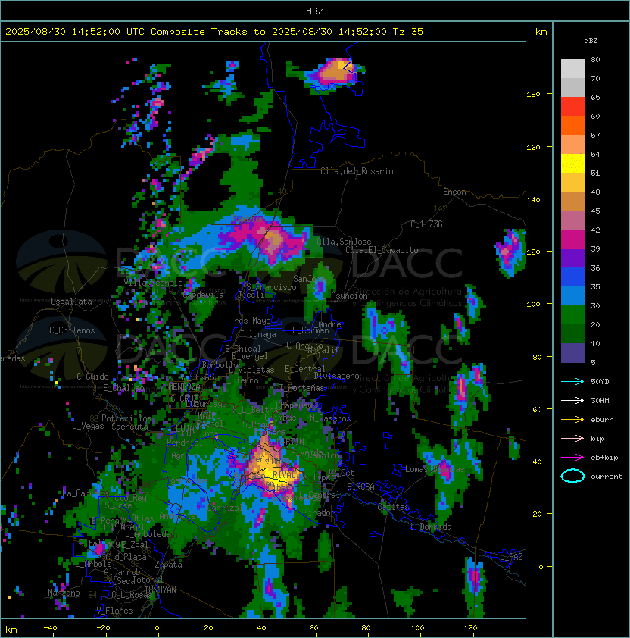630x638 pixels.
Task: Pick the bright yellow swatch between 54 and 51
Action: tap(572, 163)
